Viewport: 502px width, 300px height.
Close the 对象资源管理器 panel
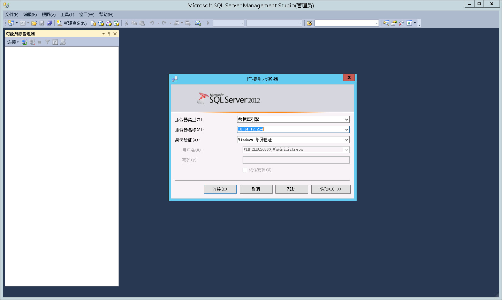click(115, 34)
